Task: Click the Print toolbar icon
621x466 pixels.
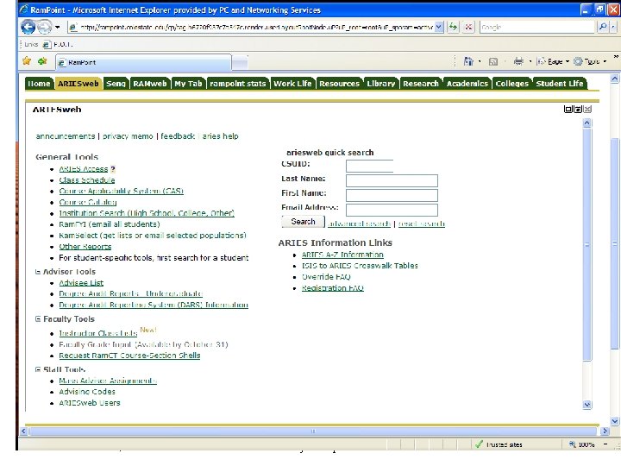Action: click(518, 61)
